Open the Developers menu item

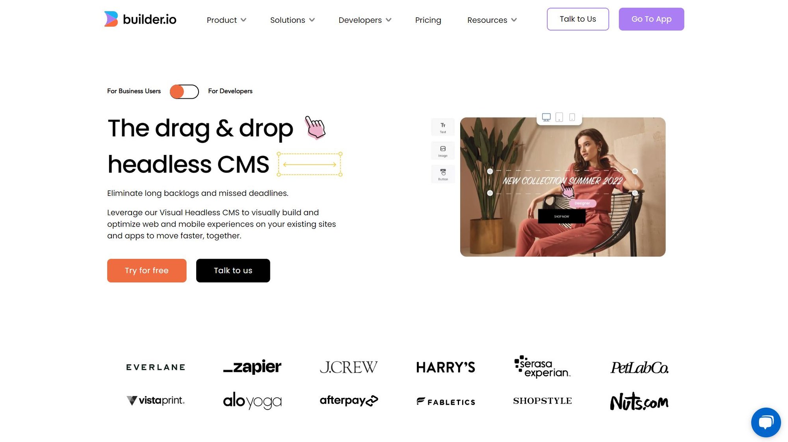pyautogui.click(x=365, y=20)
